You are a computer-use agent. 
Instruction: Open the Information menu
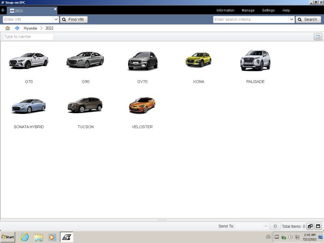225,11
